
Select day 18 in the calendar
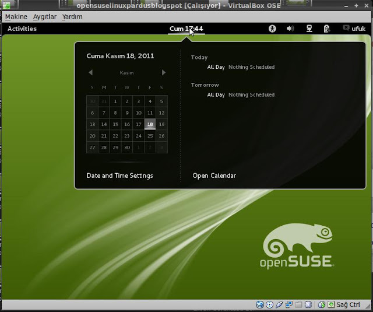tap(150, 124)
